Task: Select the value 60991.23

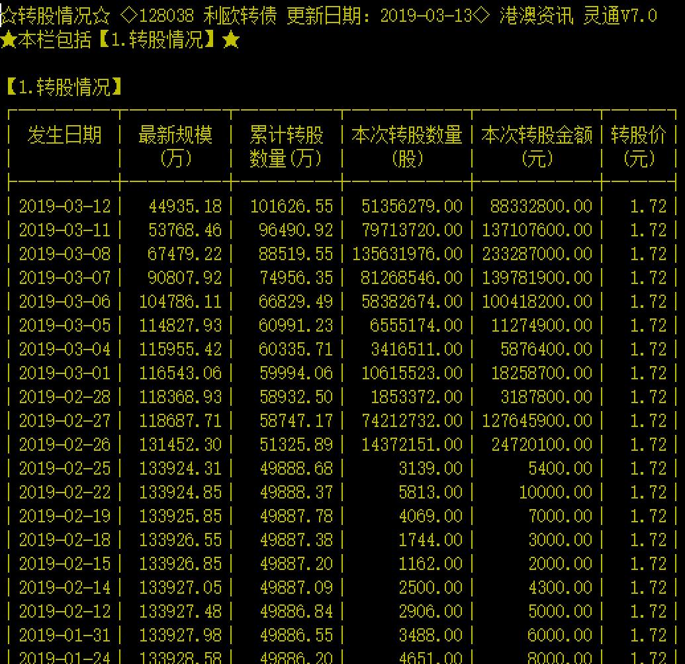Action: click(x=296, y=325)
